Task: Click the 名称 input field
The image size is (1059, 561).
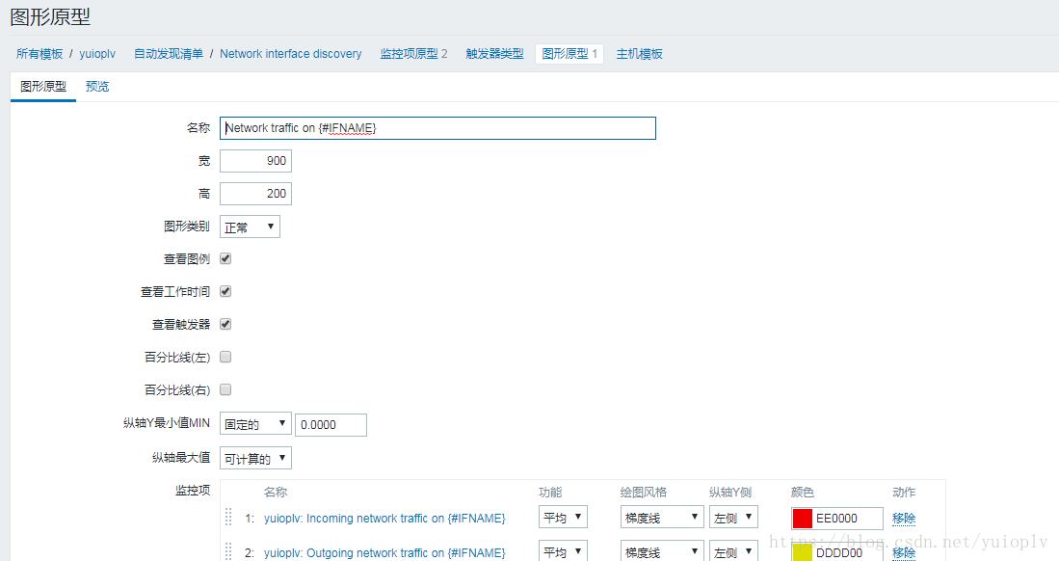Action: pyautogui.click(x=437, y=128)
